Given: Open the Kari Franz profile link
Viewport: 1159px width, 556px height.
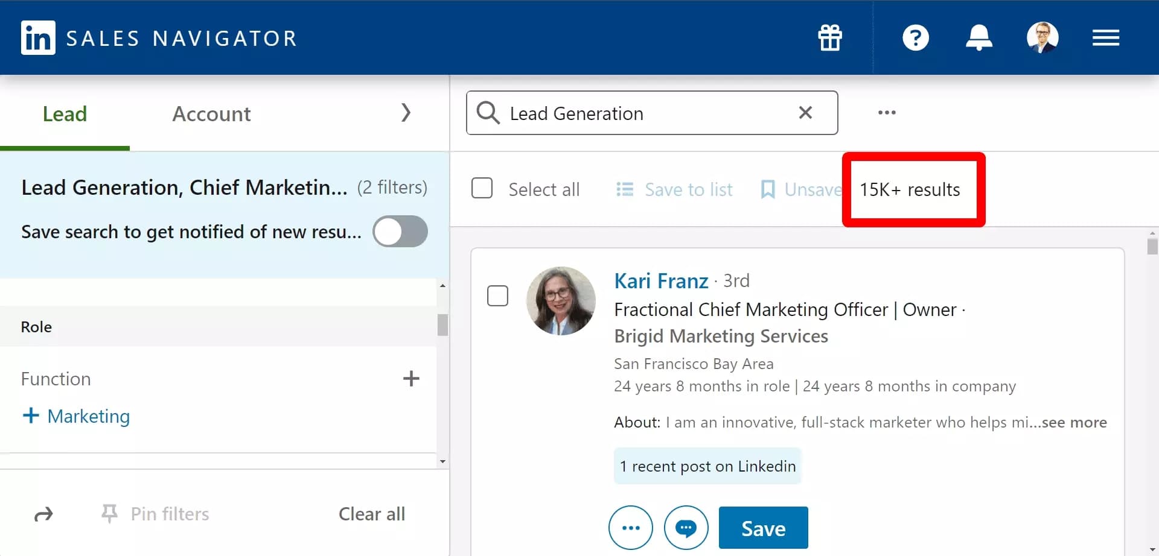Looking at the screenshot, I should tap(661, 281).
